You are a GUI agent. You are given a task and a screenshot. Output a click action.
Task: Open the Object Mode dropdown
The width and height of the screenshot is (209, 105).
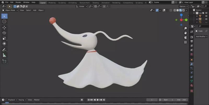[10, 10]
